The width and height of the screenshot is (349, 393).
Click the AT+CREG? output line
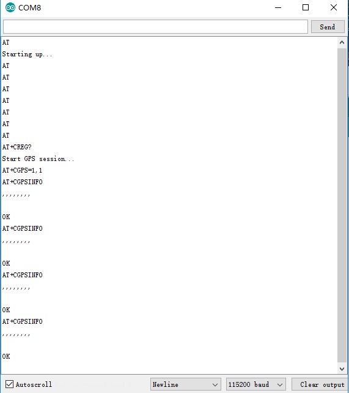pos(17,147)
